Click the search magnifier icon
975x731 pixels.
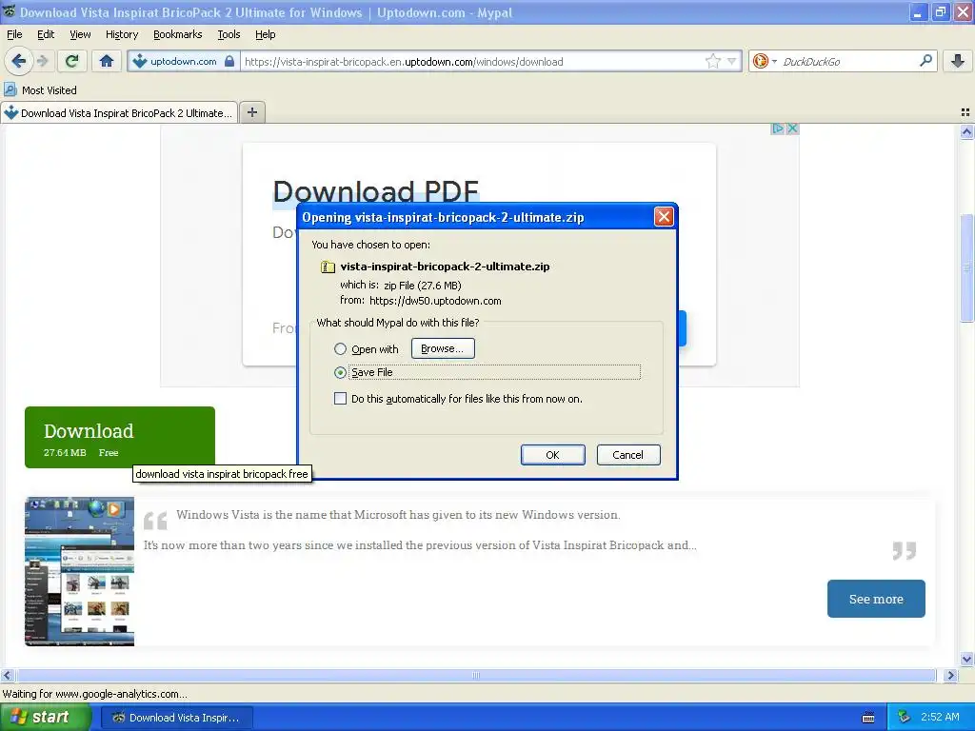click(925, 60)
